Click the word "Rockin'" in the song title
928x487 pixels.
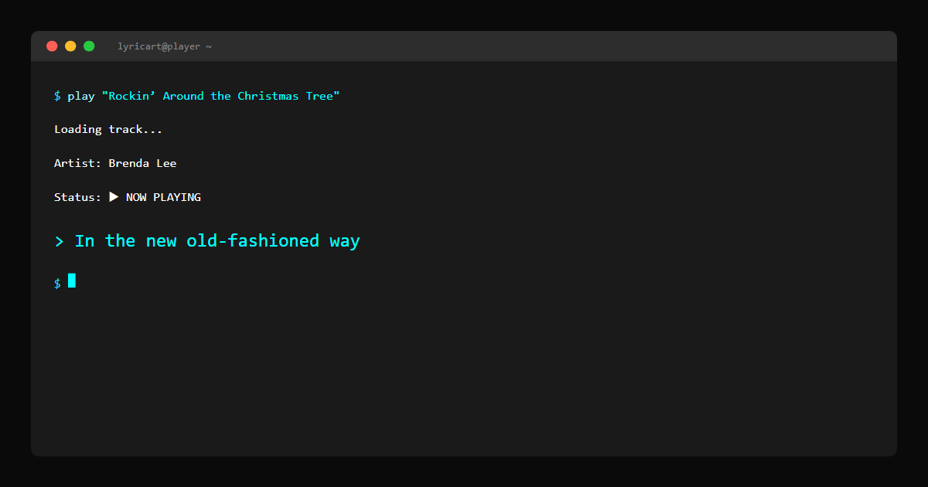tap(132, 96)
